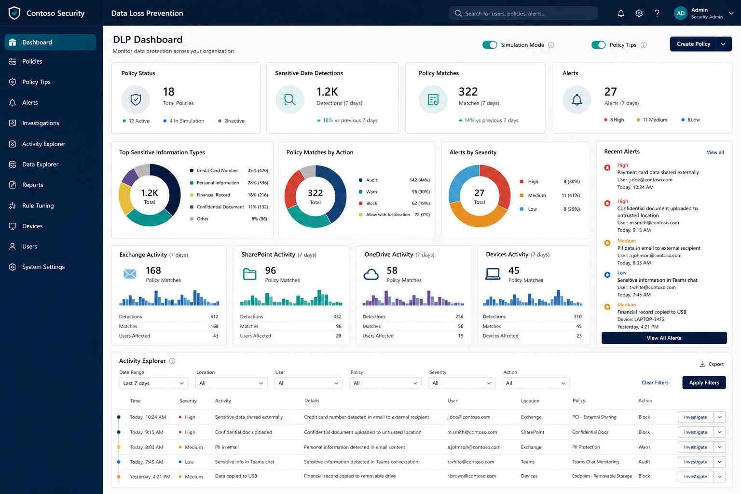Screen dimensions: 741x494
Task: Toggle Simulation Mode switch
Action: pos(490,45)
